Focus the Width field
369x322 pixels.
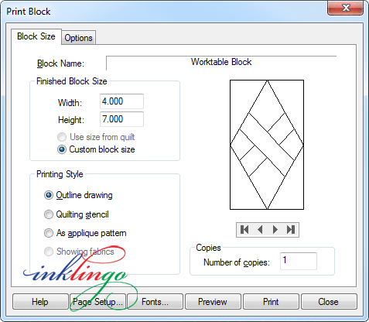click(x=121, y=101)
